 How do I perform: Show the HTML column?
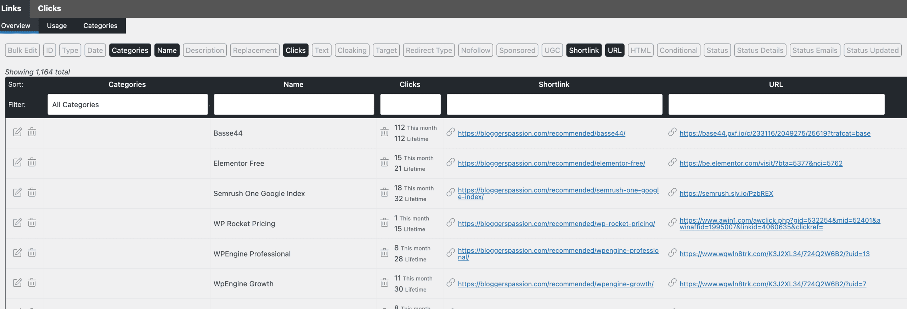pyautogui.click(x=641, y=50)
